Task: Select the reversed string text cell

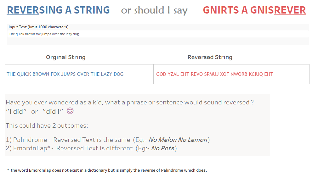Action: (231, 74)
